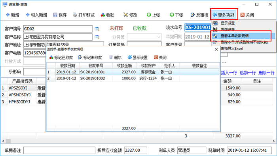The width and height of the screenshot is (277, 156).
Task: Click lookup icon beside 客户名称 field
Action: click(97, 37)
